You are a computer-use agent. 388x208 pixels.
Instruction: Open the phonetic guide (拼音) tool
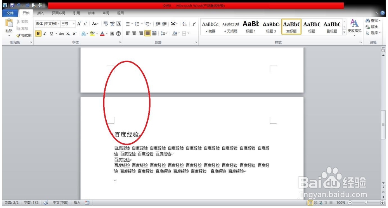click(113, 24)
